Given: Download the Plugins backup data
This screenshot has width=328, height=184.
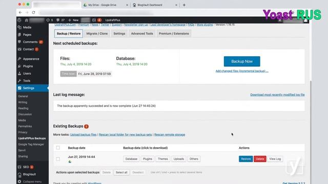Looking at the screenshot, I should click(148, 159).
